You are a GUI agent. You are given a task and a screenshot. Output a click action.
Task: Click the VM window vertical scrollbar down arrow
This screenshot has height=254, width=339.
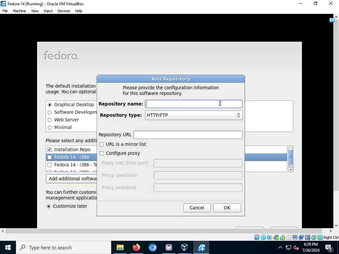(x=336, y=226)
